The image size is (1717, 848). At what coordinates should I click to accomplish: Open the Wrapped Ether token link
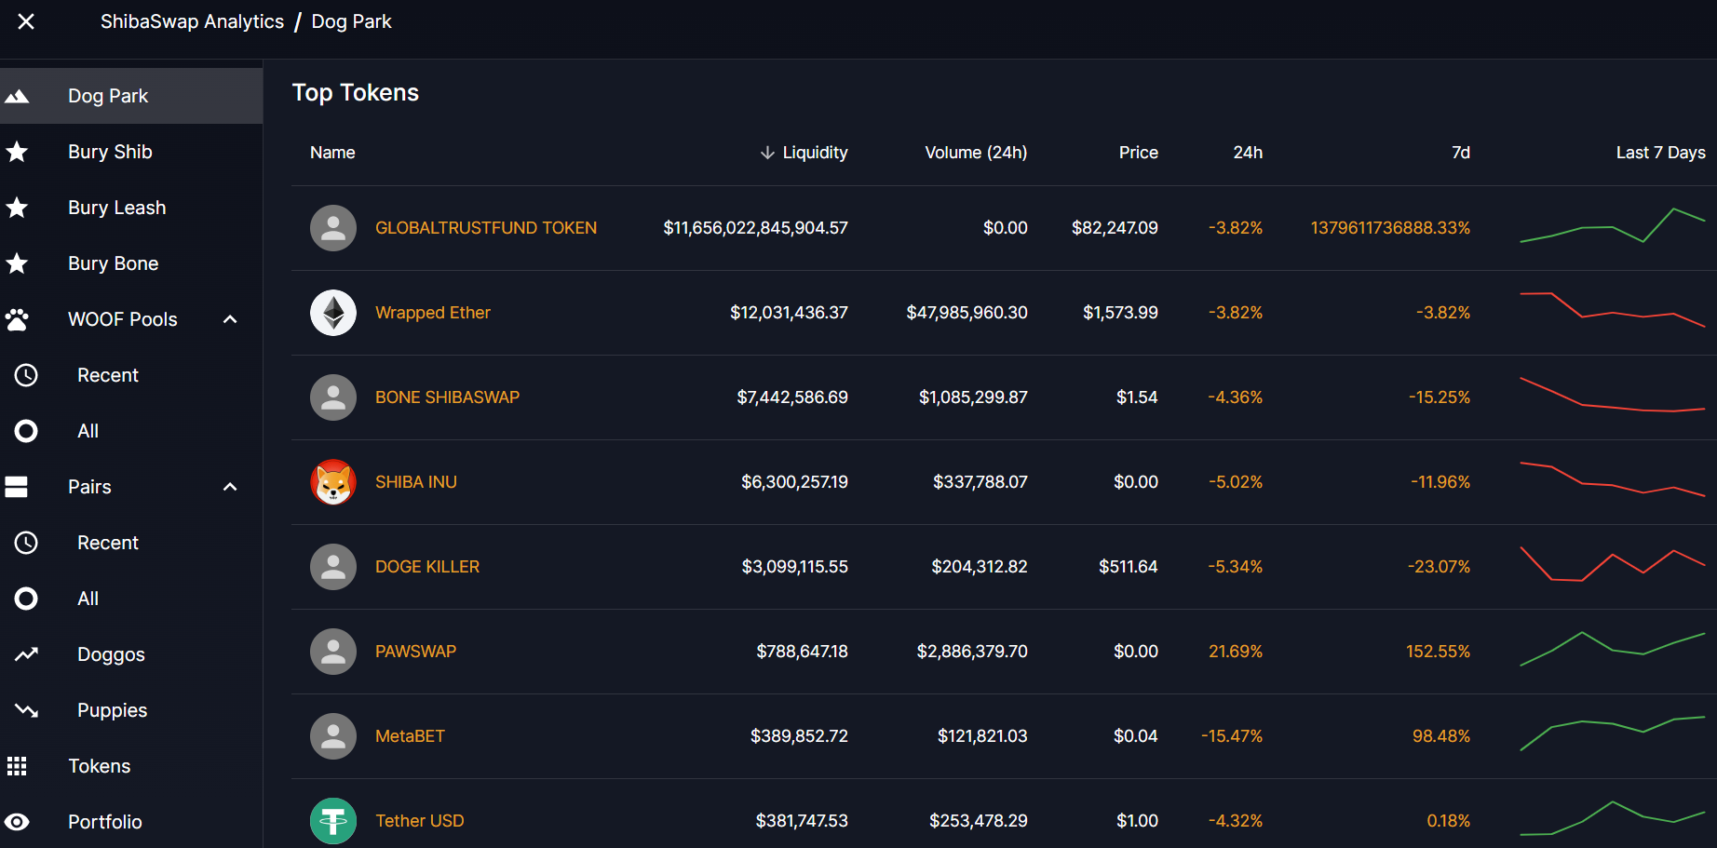[x=433, y=313]
